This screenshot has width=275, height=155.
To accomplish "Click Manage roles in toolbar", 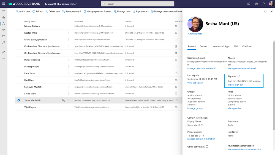I will tap(122, 11).
